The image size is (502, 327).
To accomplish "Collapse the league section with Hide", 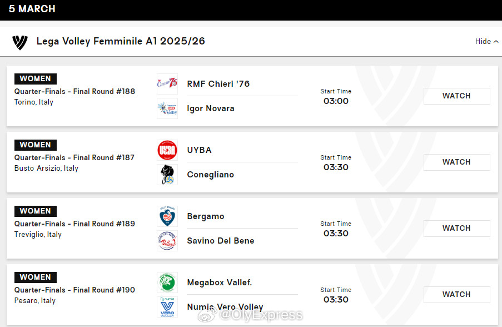I will coord(486,42).
